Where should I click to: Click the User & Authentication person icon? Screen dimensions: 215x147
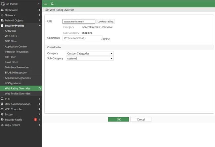2,104
